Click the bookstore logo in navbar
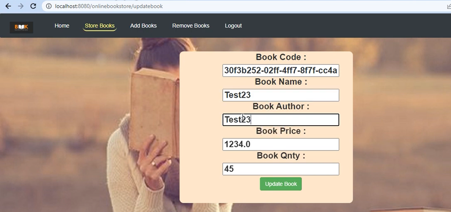This screenshot has height=212, width=451. point(21,27)
